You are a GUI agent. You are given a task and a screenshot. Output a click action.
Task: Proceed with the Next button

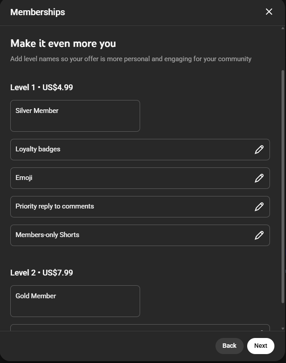261,346
